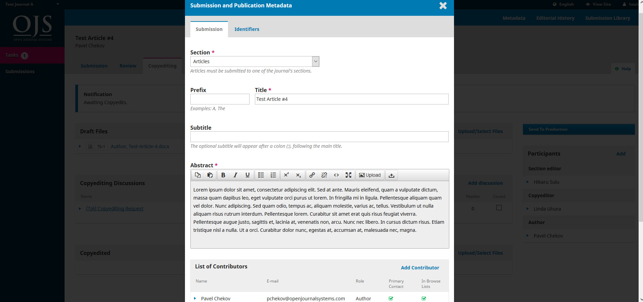Insert a link using the abstract toolbar
Screen dimensions: 643x302
pyautogui.click(x=312, y=175)
